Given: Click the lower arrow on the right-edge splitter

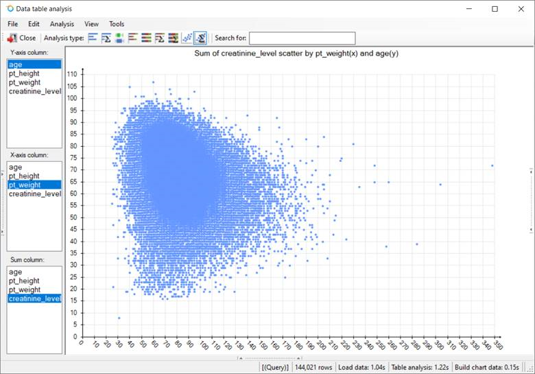Looking at the screenshot, I should 532,230.
